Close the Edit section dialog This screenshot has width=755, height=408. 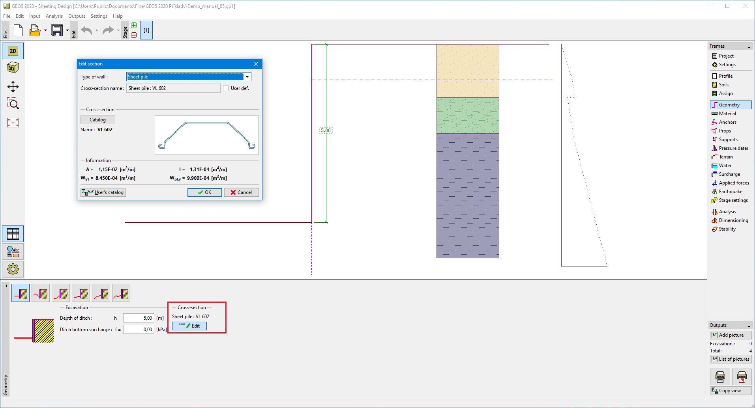(x=256, y=64)
